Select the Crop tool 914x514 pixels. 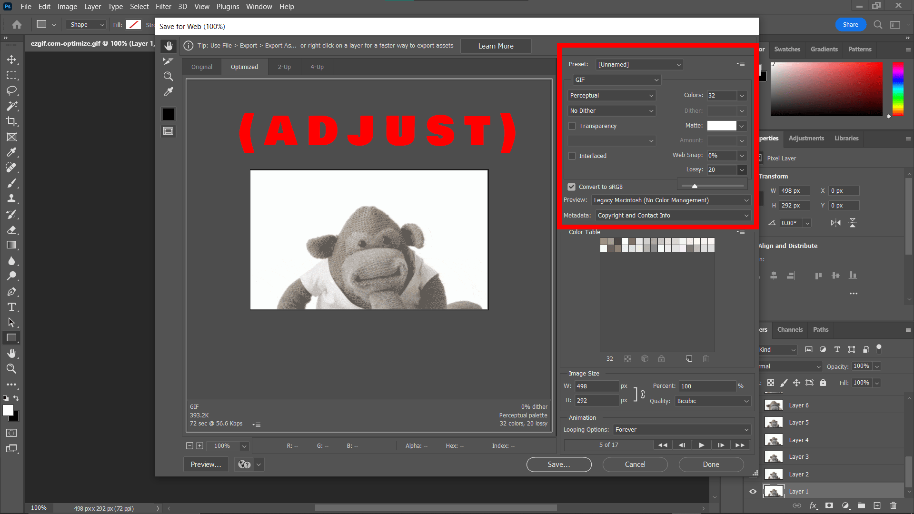12,121
